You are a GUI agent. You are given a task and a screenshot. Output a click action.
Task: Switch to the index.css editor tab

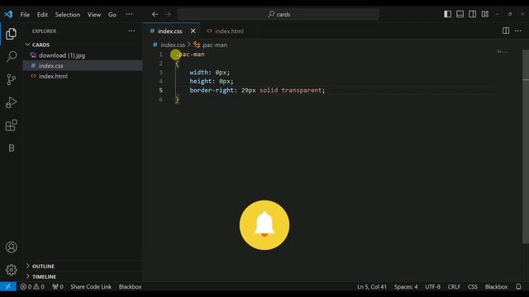pyautogui.click(x=170, y=31)
